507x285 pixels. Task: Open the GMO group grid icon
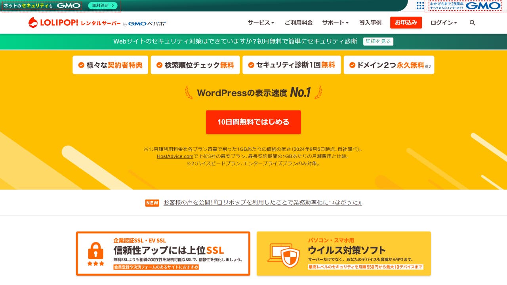point(420,6)
